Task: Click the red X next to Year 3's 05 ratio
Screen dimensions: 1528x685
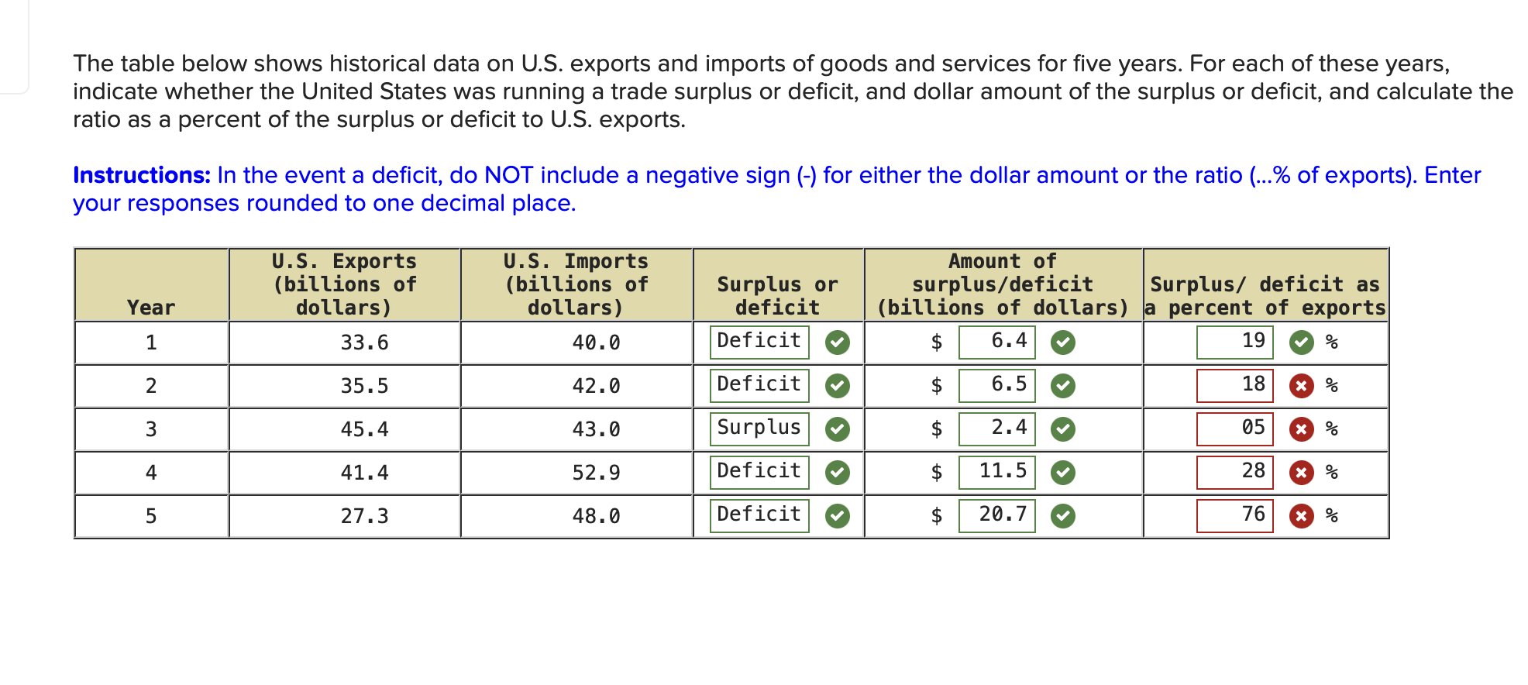Action: [x=1300, y=429]
